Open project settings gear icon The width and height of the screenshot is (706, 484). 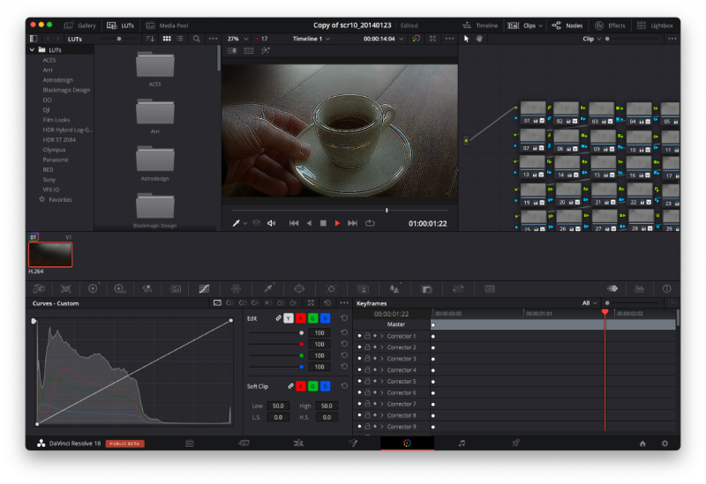pos(665,443)
